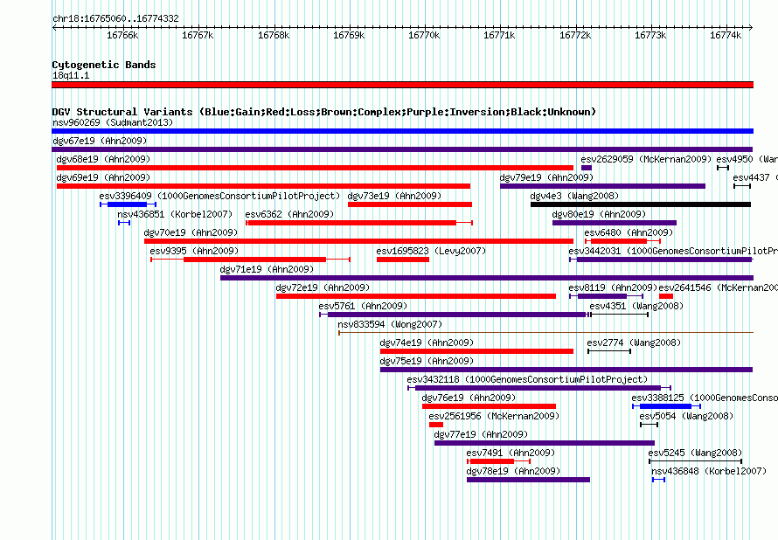778x540 pixels.
Task: Click the dgv4e3 (Wang2008) black bar
Action: coord(641,204)
